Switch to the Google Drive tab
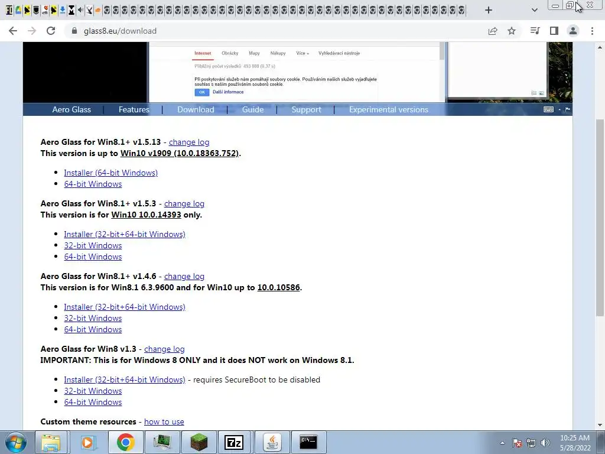The height and width of the screenshot is (454, 605). coord(18,10)
